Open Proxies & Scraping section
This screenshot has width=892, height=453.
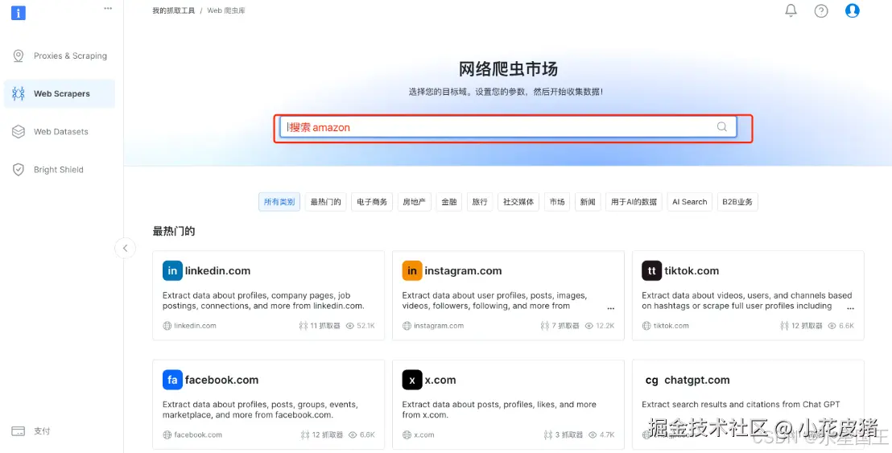tap(60, 56)
